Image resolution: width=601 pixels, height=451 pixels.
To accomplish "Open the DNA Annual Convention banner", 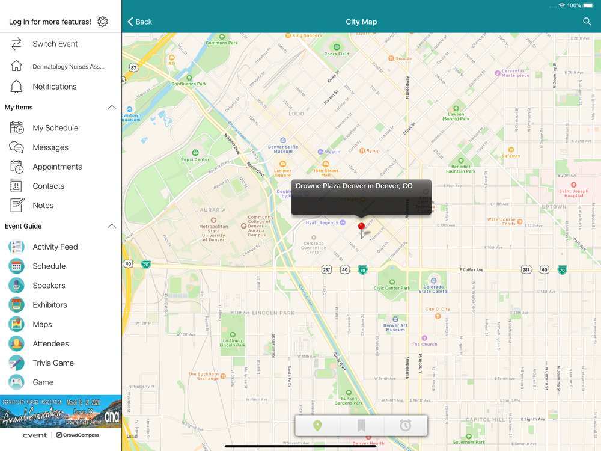I will click(61, 411).
